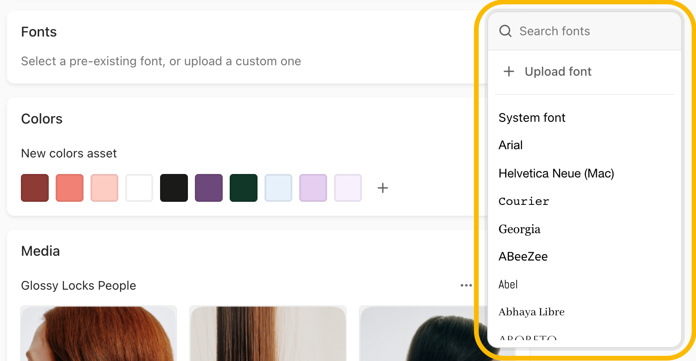This screenshot has height=361, width=696.
Task: Click the New colors asset label
Action: [x=69, y=153]
